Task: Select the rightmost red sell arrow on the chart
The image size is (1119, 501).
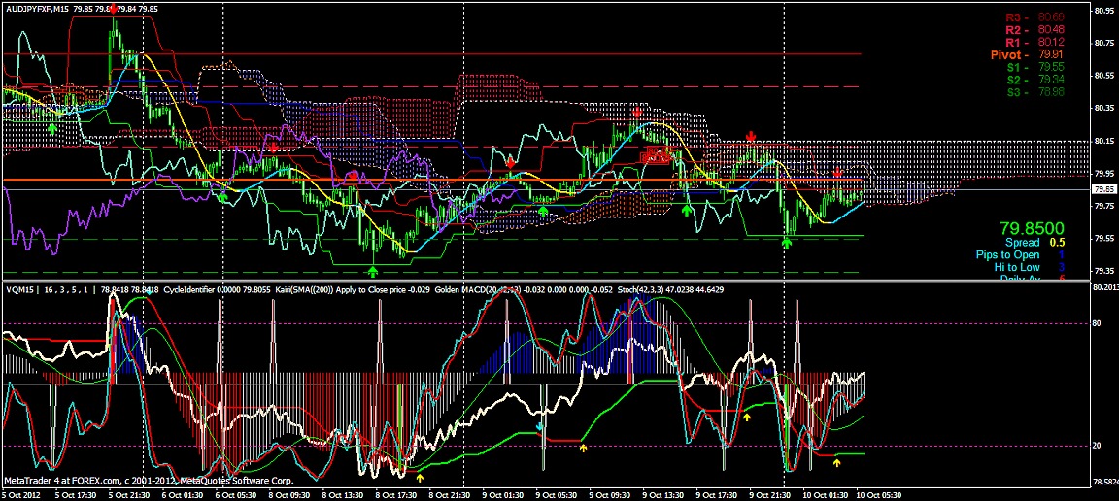Action: (x=838, y=173)
